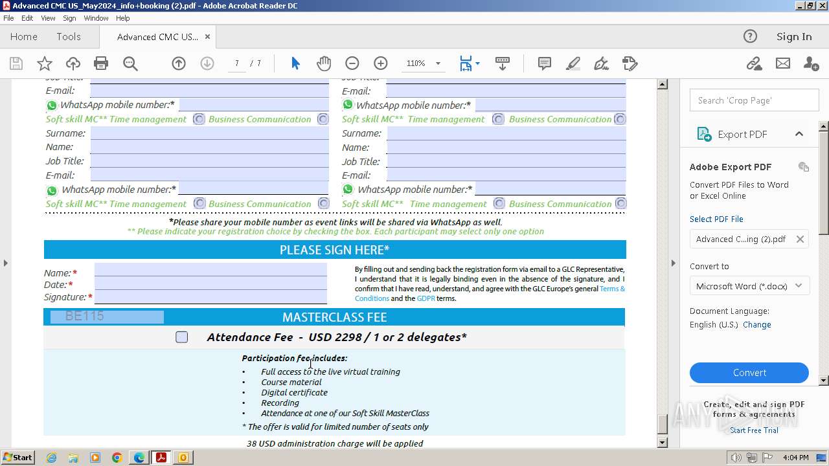Click the Save file icon
The width and height of the screenshot is (829, 466).
point(16,63)
